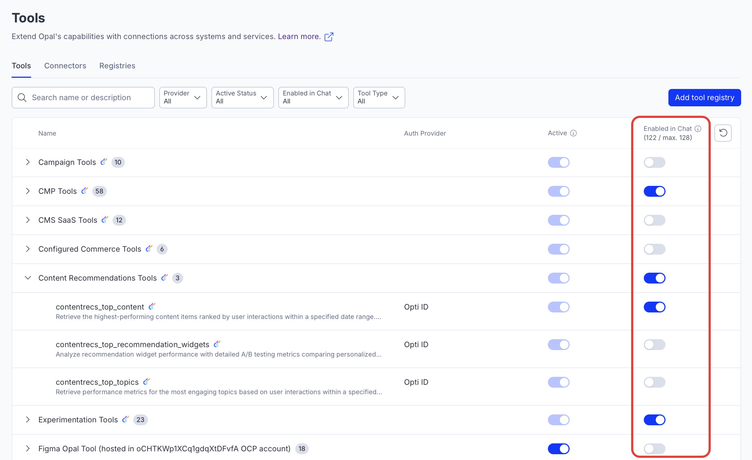Turn off Figma Opal Tool active toggle

(558, 449)
